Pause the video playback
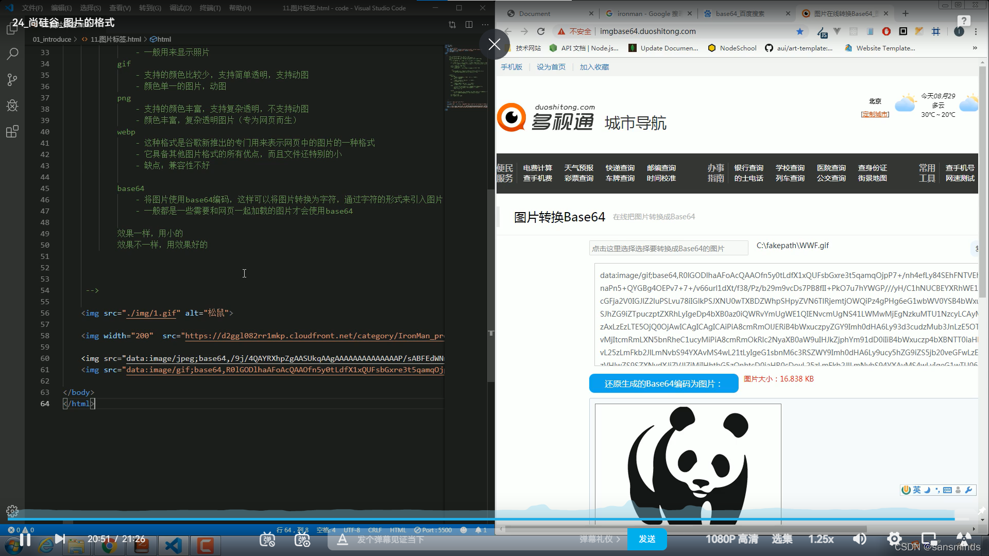989x556 pixels. [25, 539]
